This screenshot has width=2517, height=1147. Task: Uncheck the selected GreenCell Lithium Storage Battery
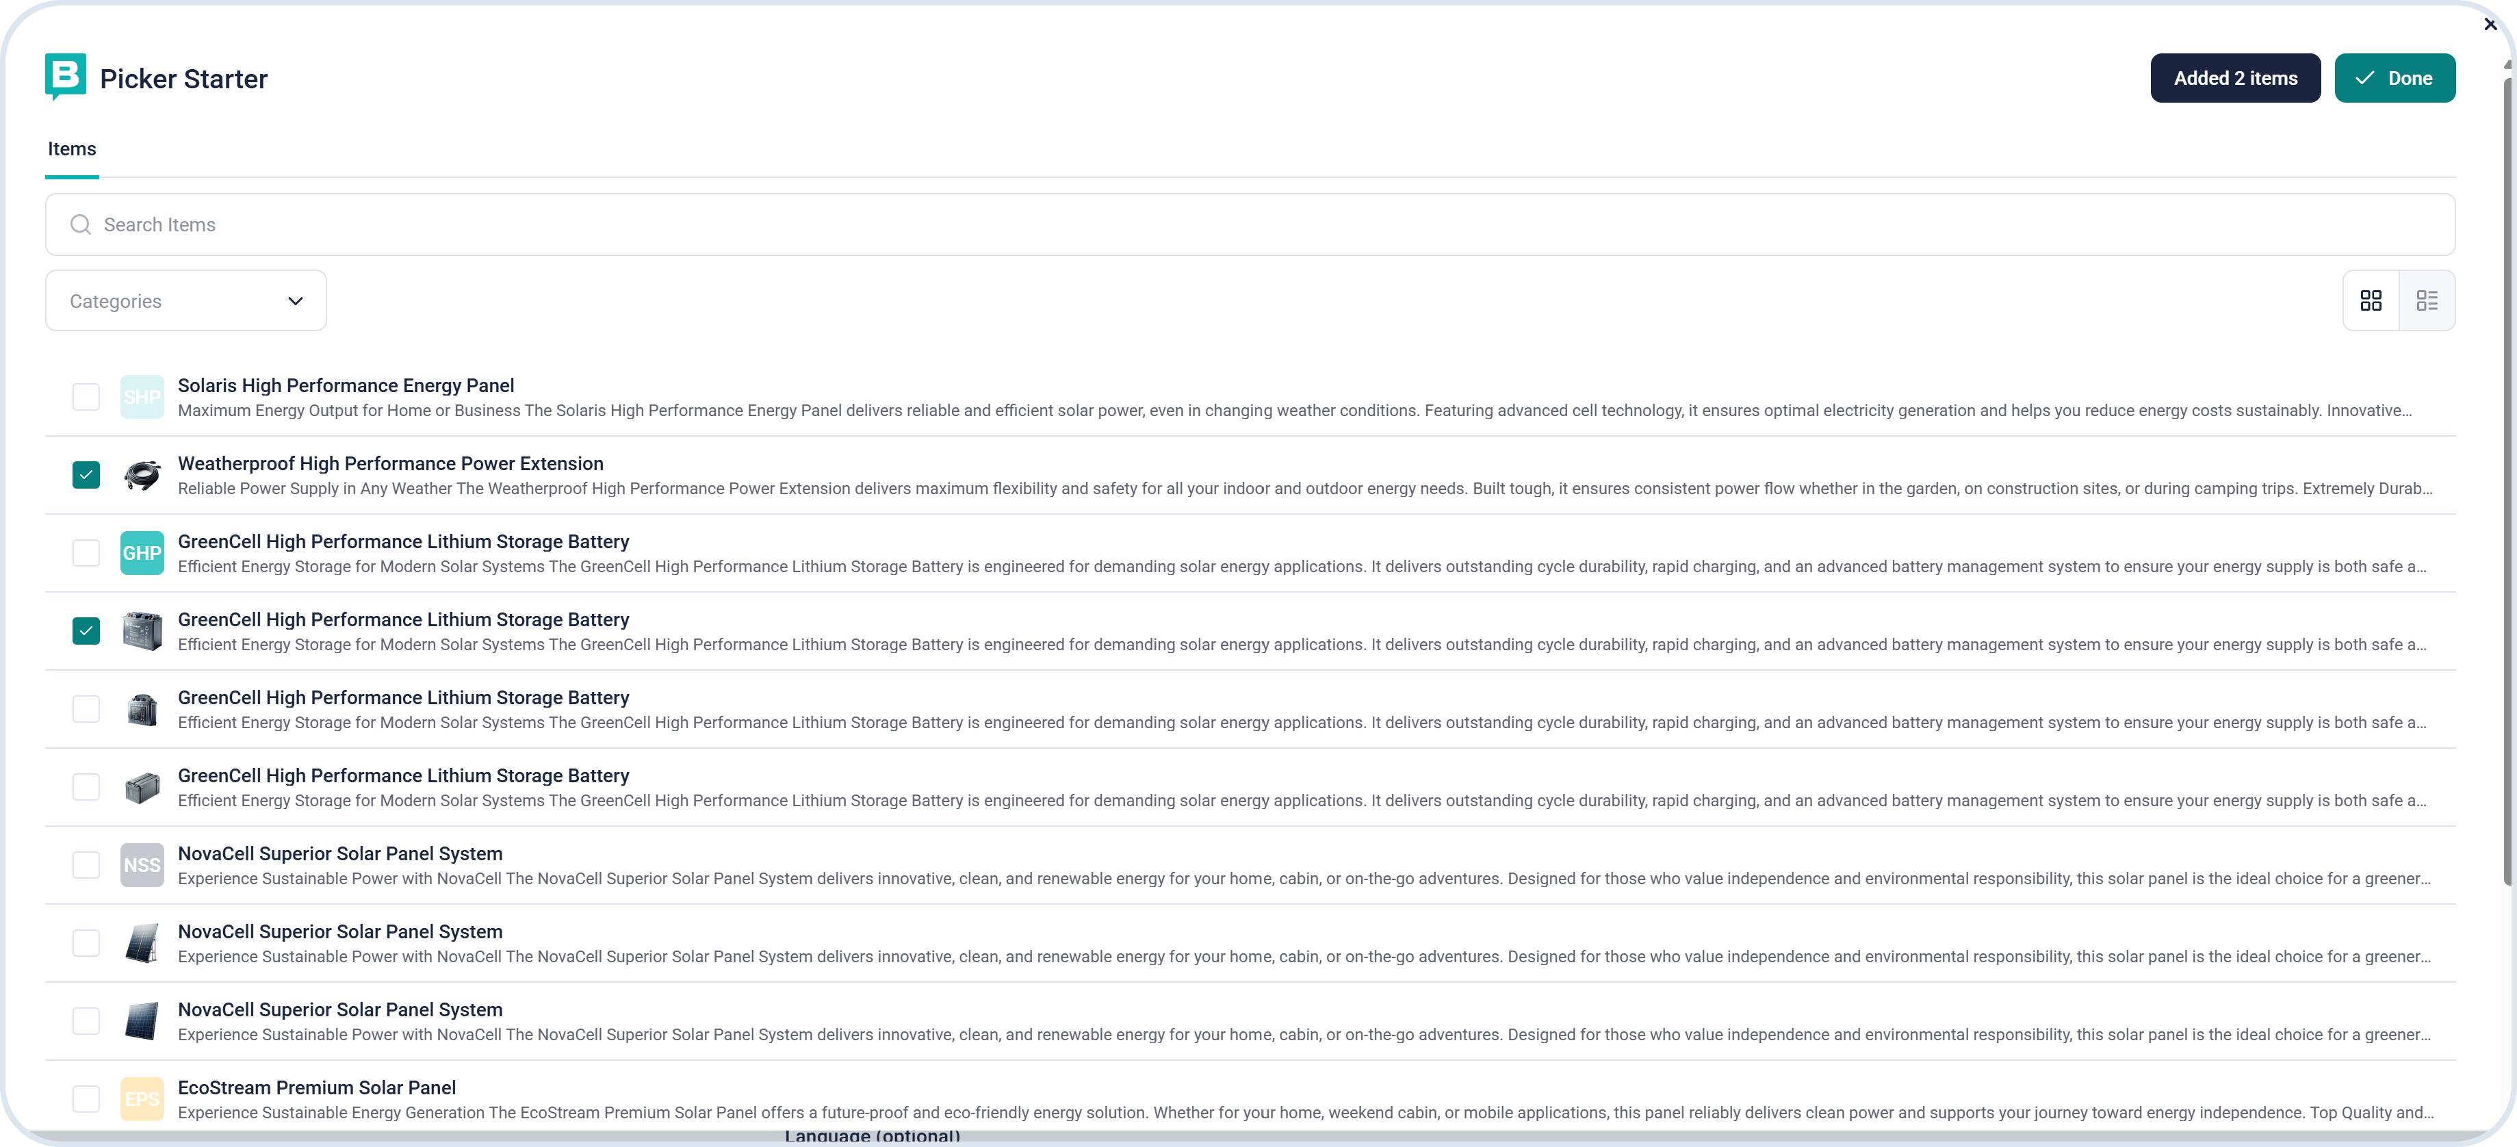(86, 631)
